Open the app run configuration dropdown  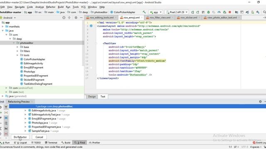(155, 12)
